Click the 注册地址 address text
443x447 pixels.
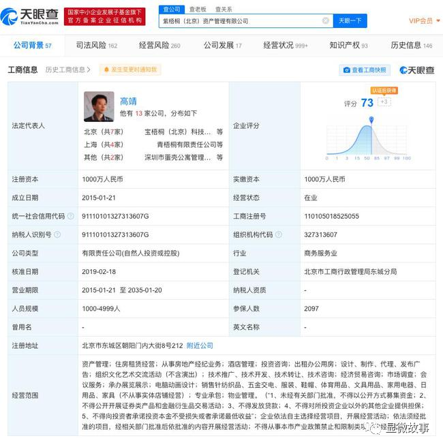132,345
